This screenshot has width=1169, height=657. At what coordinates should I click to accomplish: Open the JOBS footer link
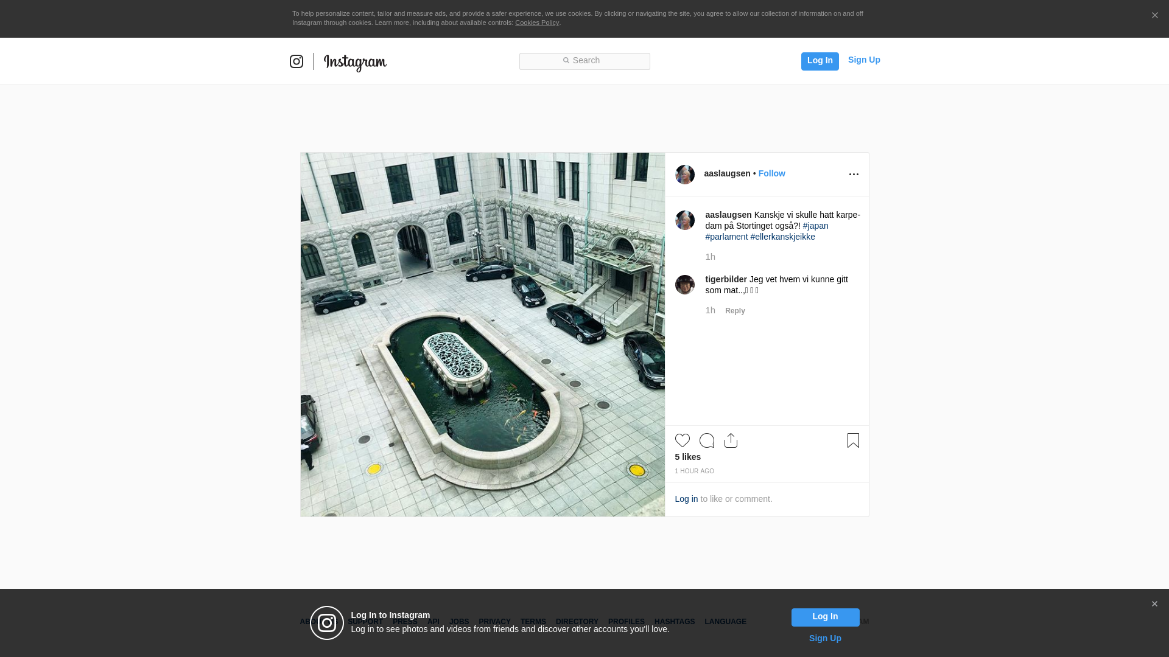[460, 622]
